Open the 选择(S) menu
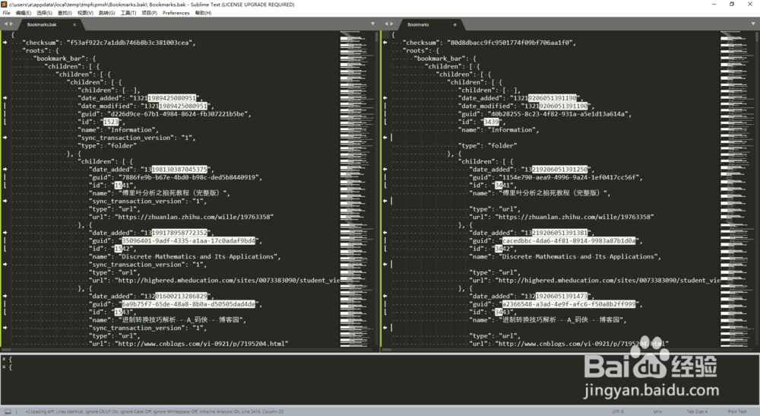 click(44, 13)
